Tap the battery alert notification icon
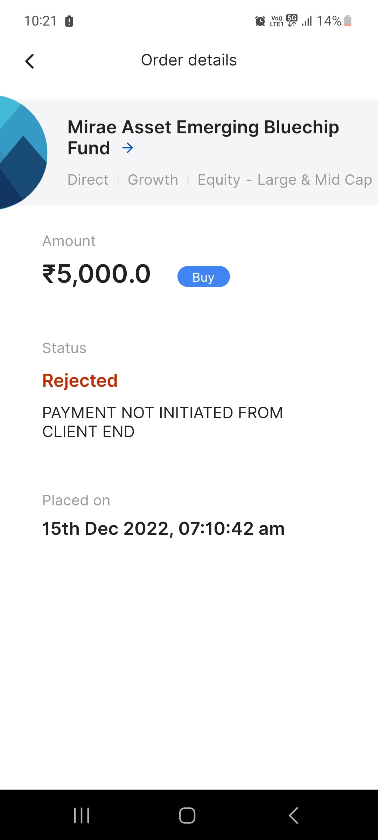This screenshot has height=840, width=378. [69, 21]
